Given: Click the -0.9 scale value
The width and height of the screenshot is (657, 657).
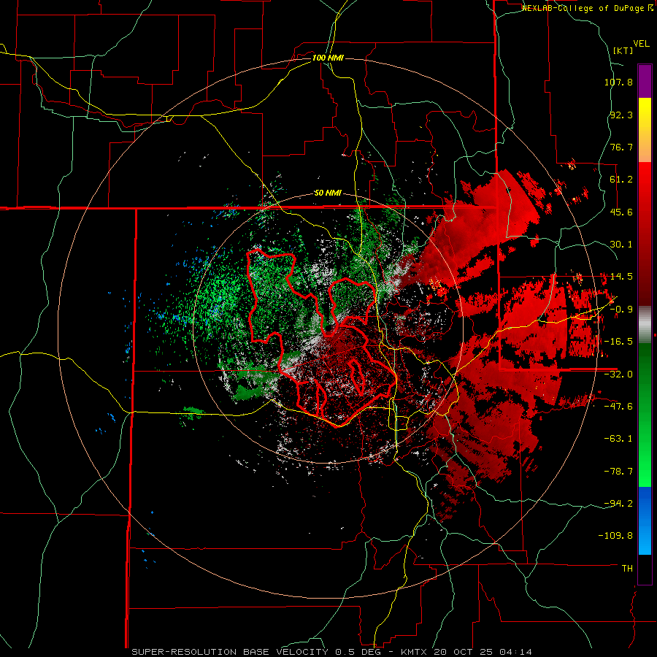Looking at the screenshot, I should (621, 310).
